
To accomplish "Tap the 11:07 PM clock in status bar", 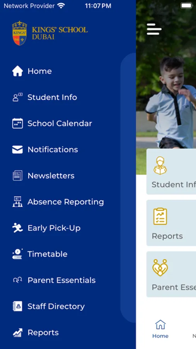I will [x=98, y=6].
